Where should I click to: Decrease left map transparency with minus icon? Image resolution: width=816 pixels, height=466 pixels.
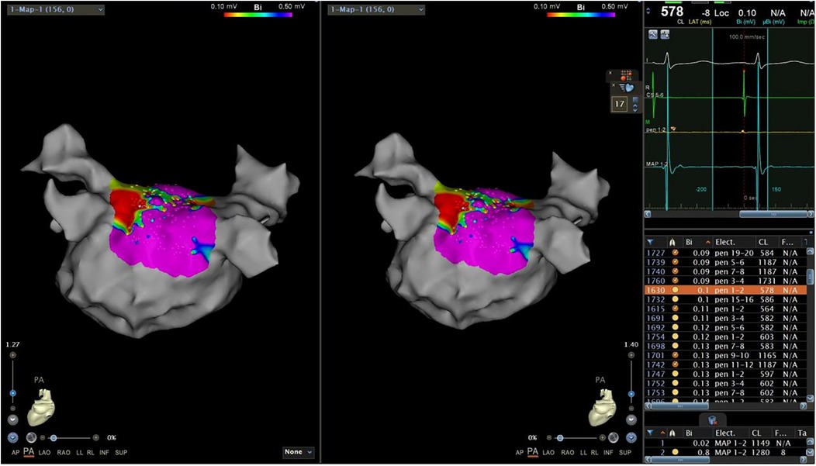(x=43, y=438)
